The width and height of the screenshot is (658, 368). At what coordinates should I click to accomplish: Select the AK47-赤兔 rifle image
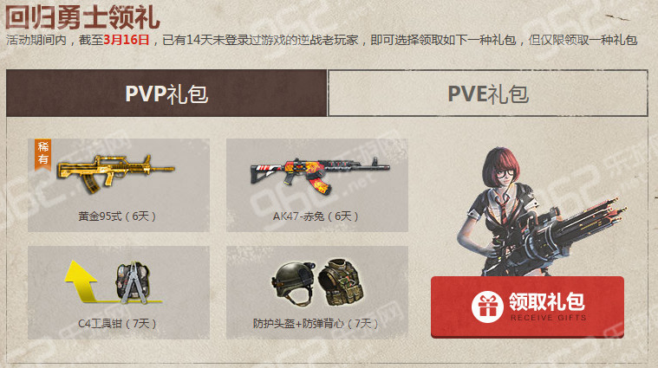pyautogui.click(x=320, y=175)
